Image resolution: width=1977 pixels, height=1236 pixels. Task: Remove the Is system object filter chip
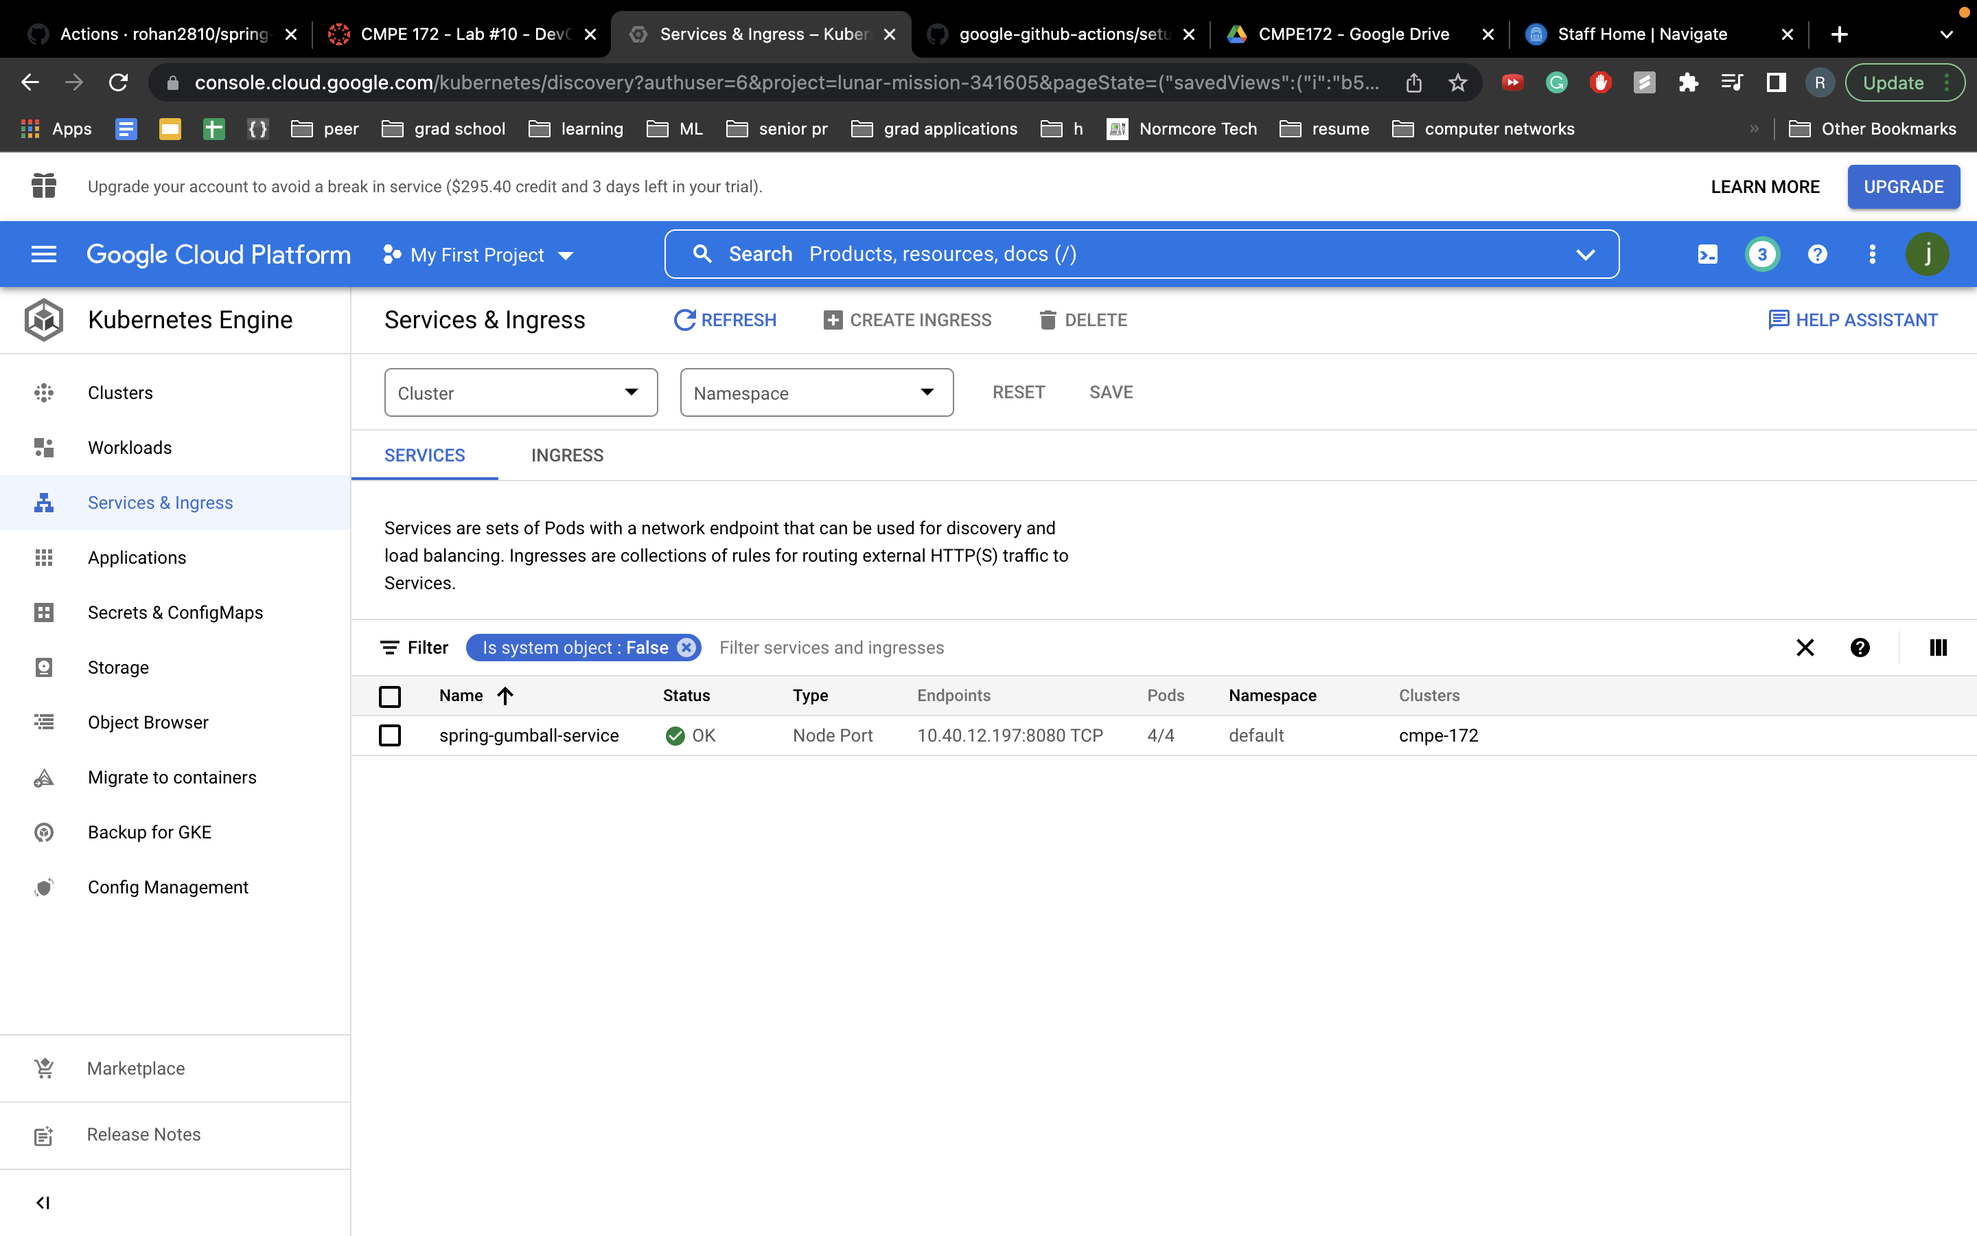[x=686, y=648]
